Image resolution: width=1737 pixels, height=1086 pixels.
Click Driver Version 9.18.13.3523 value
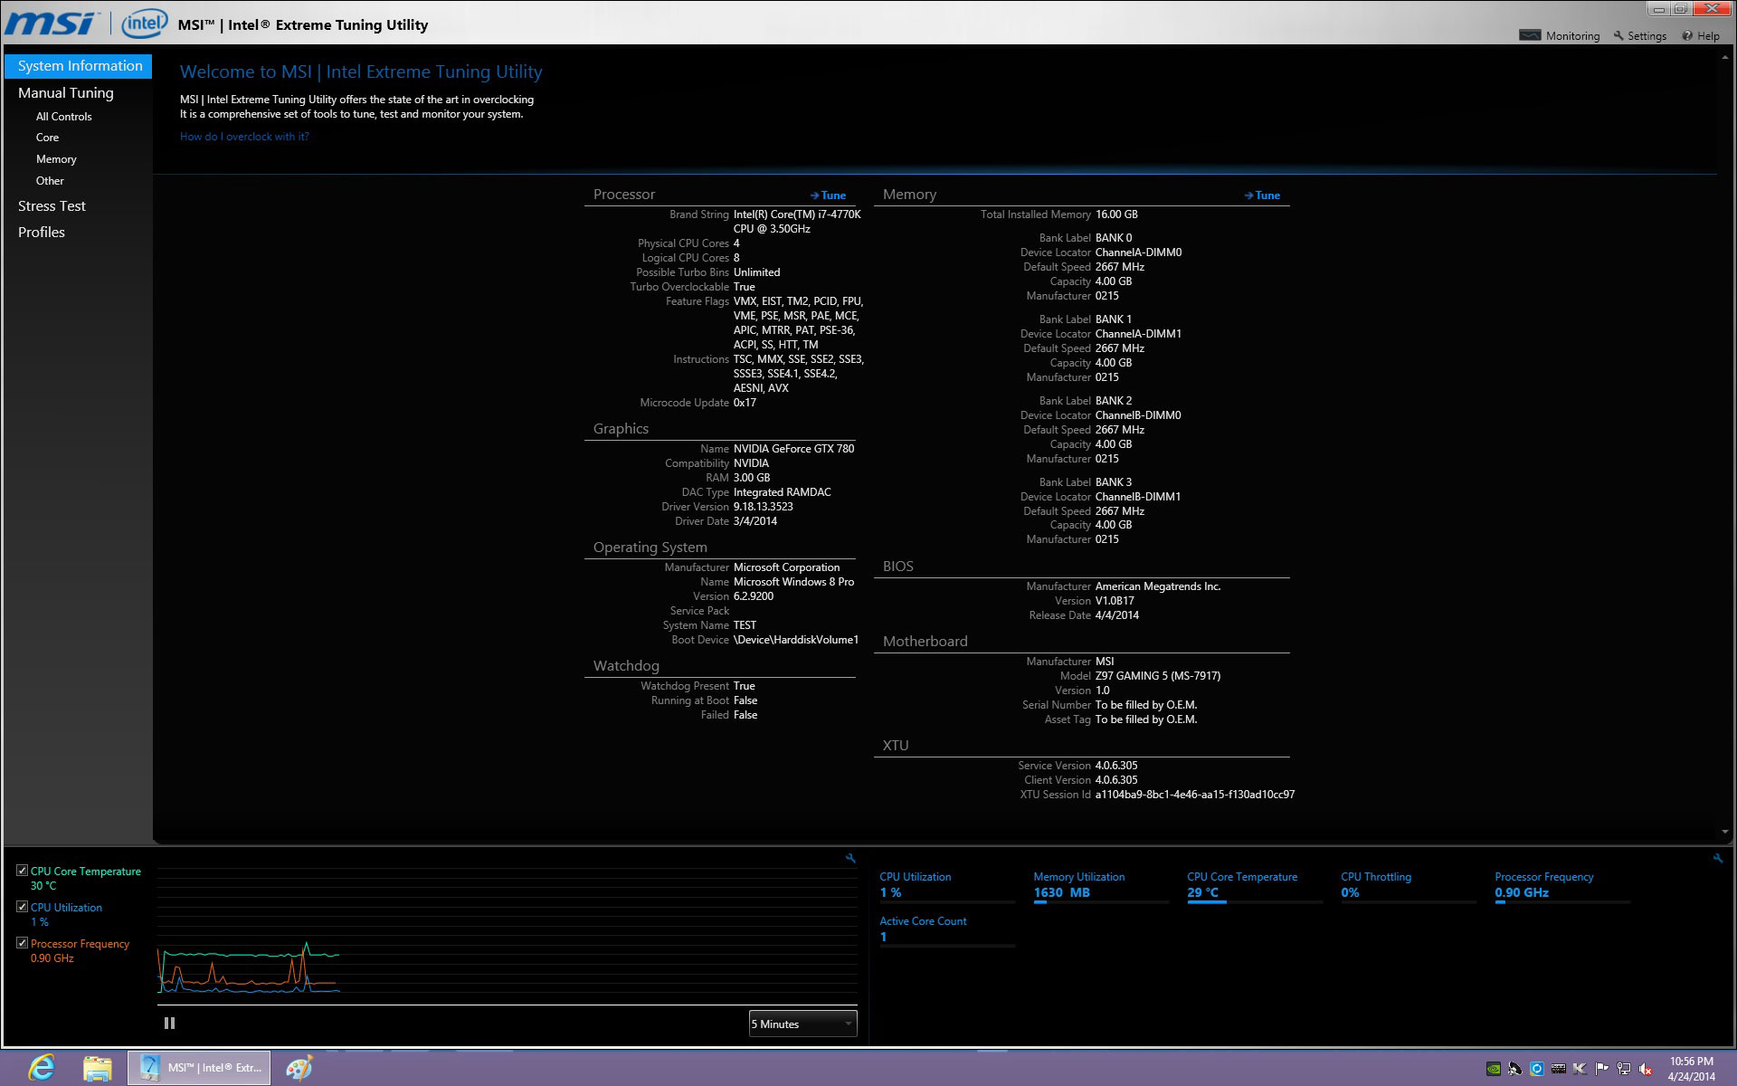tap(763, 507)
